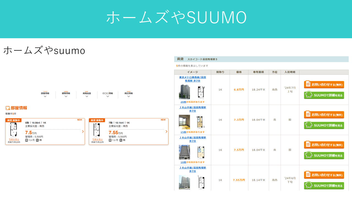The image size is (352, 198).
Task: Expand the 7.5万円 listing with its right arrow
Action: [83, 131]
